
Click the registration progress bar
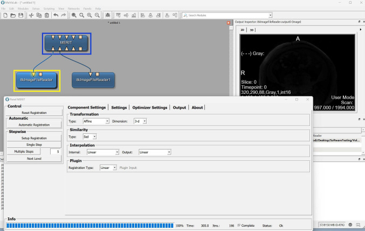(88, 226)
